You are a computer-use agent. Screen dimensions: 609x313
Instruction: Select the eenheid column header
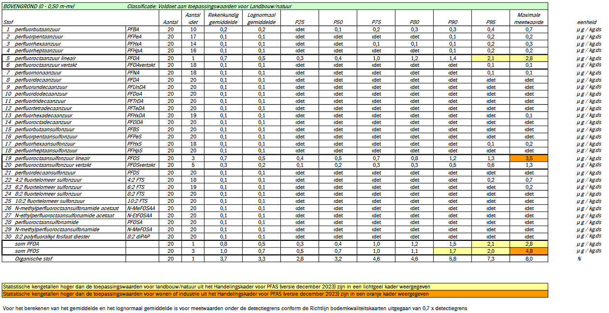point(586,22)
